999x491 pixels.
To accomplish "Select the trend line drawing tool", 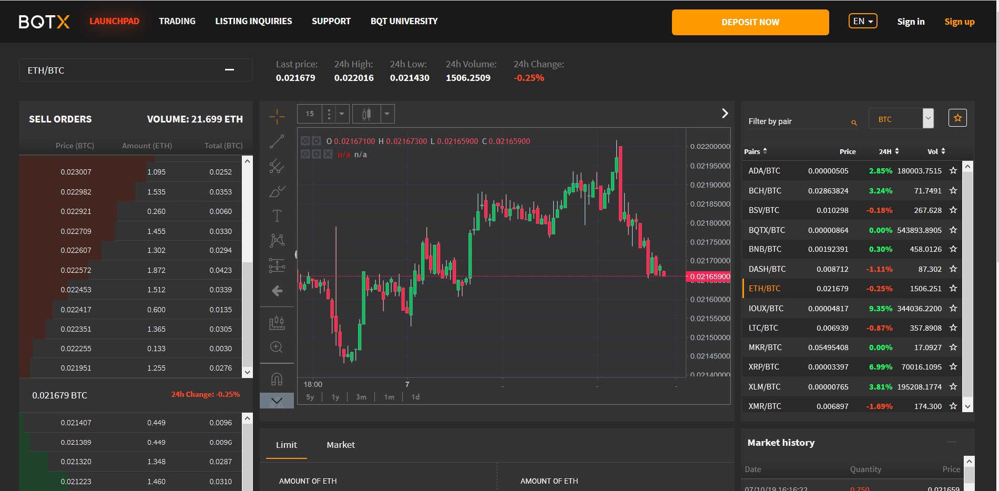I will point(277,141).
